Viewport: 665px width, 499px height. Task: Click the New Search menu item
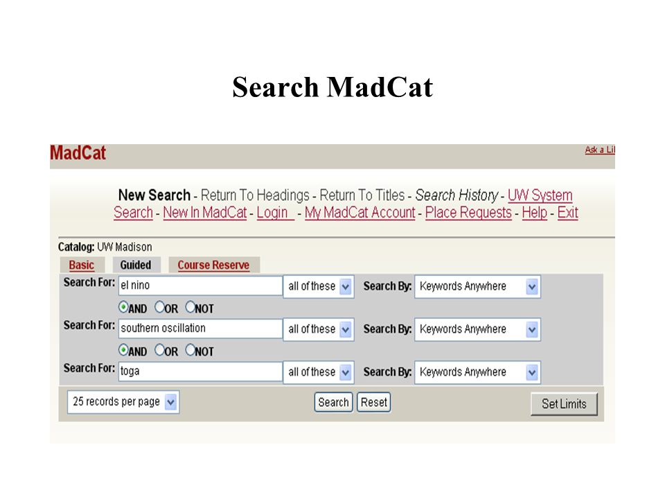[x=154, y=195]
